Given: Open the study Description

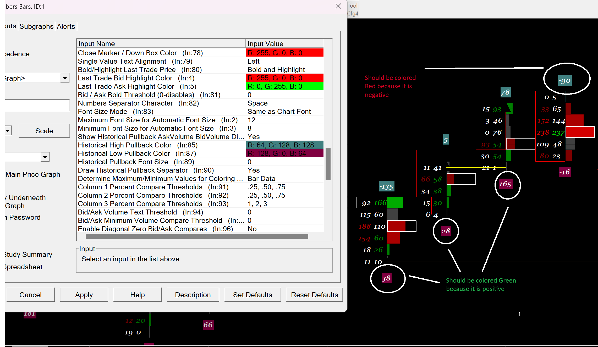Looking at the screenshot, I should click(193, 295).
